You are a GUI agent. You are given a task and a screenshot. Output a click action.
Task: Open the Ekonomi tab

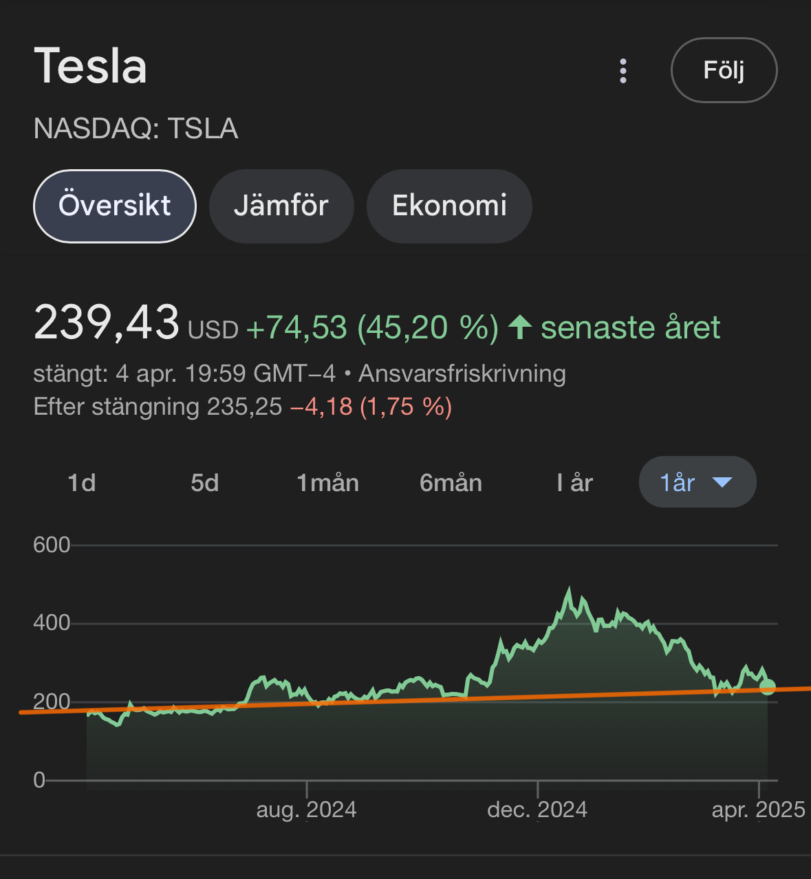[449, 206]
